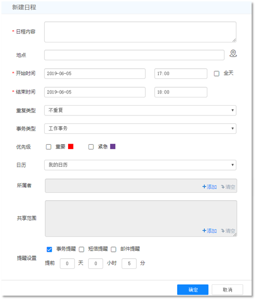Image resolution: width=256 pixels, height=300 pixels.
Task: Enable the 短信提醒 checkbox
Action: pos(81,249)
